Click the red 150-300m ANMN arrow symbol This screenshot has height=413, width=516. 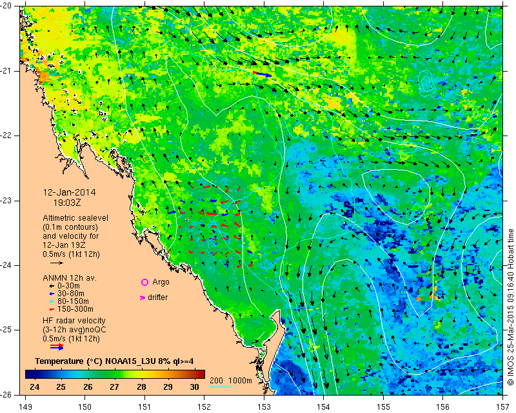coord(52,310)
